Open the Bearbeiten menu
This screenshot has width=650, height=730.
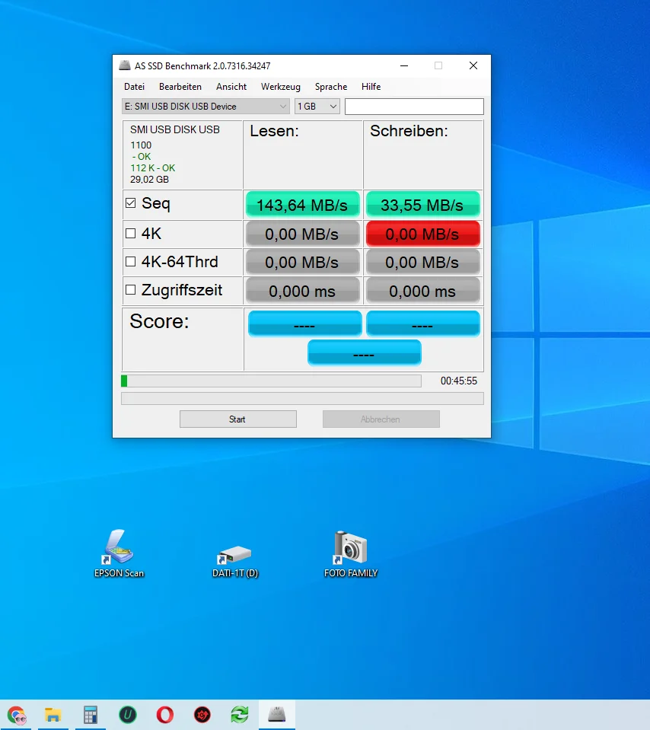click(180, 87)
